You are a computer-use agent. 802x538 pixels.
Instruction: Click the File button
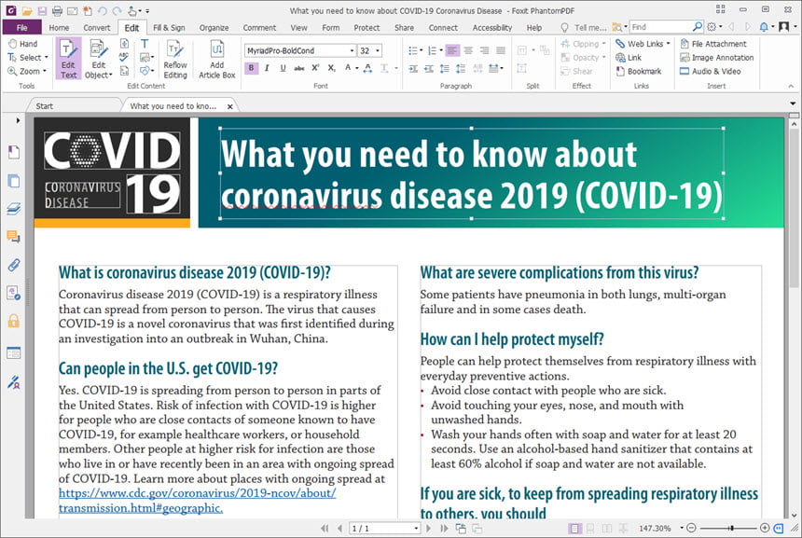22,28
